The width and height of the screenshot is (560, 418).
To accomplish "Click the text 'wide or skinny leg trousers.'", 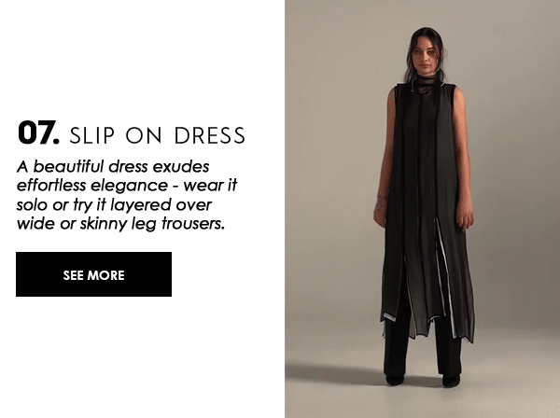I will [x=120, y=224].
